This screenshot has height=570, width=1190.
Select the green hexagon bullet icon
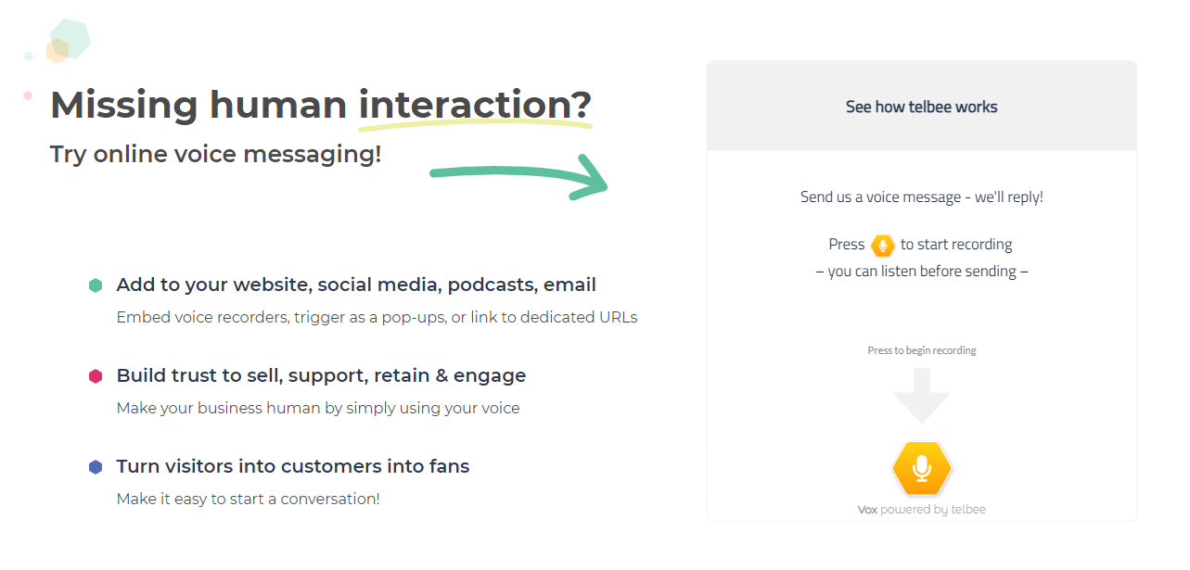96,285
